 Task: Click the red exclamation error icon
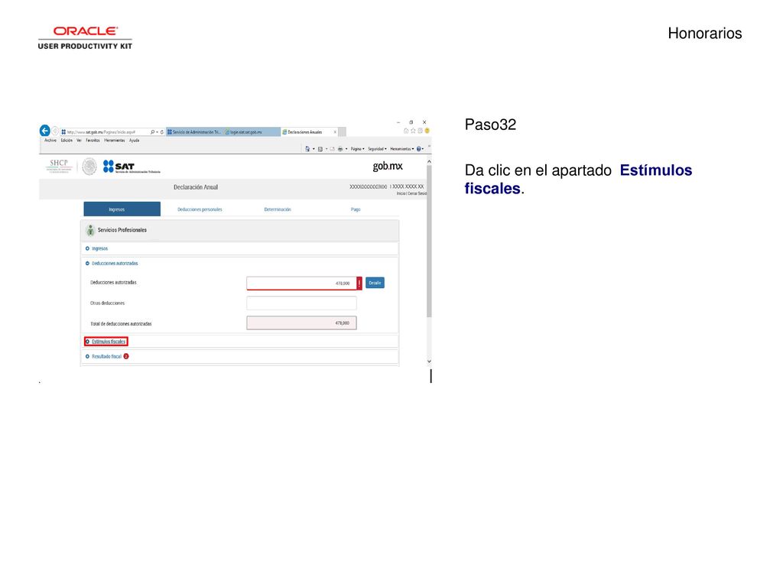[359, 283]
